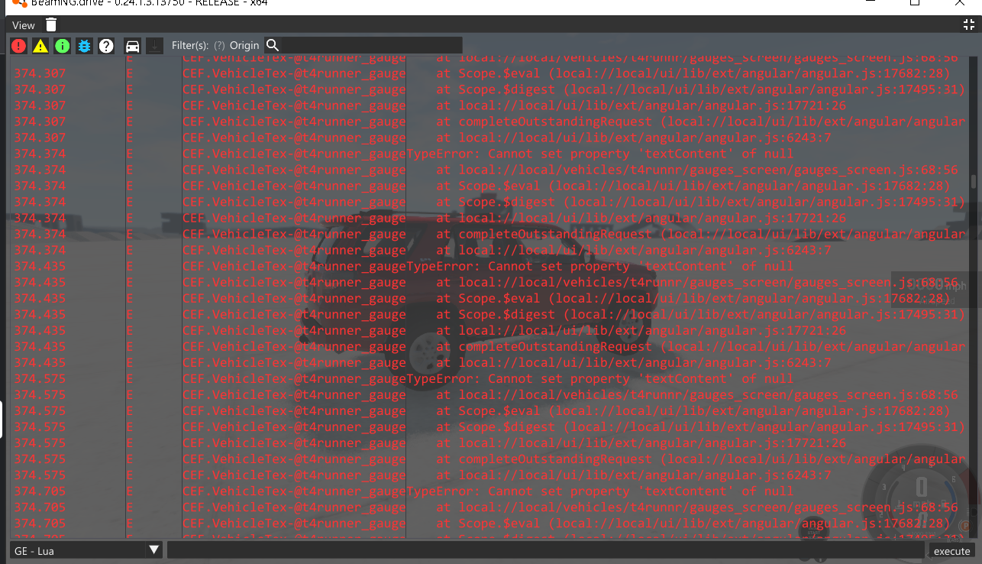The height and width of the screenshot is (564, 982).
Task: Click the BeamNG.drive icon in the title bar
Action: tap(19, 3)
